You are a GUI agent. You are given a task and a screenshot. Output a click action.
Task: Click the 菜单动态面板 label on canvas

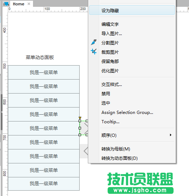click(x=40, y=57)
